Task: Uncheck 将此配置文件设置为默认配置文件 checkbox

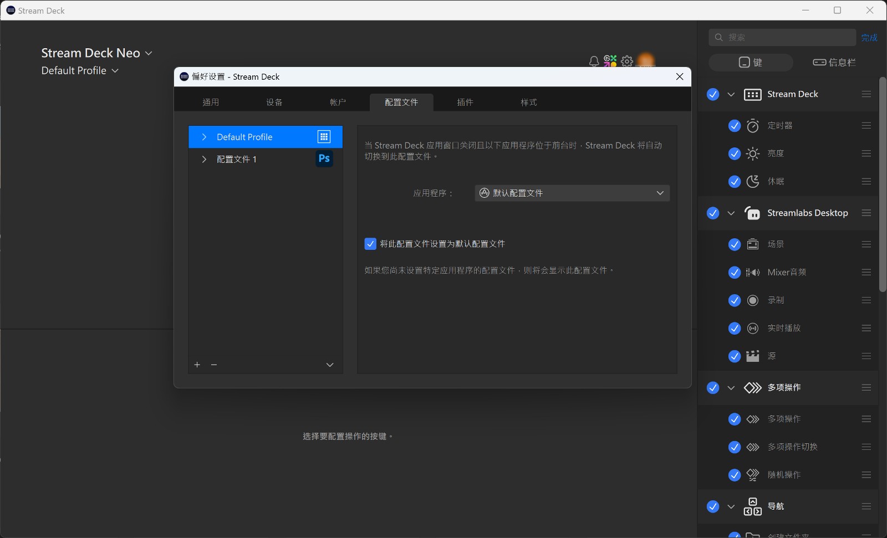Action: click(x=370, y=244)
